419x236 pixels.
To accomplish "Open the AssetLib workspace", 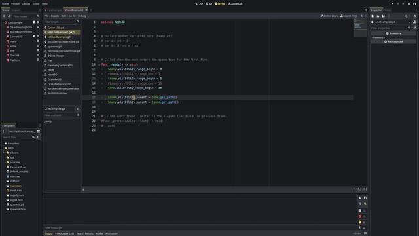I will (x=235, y=4).
